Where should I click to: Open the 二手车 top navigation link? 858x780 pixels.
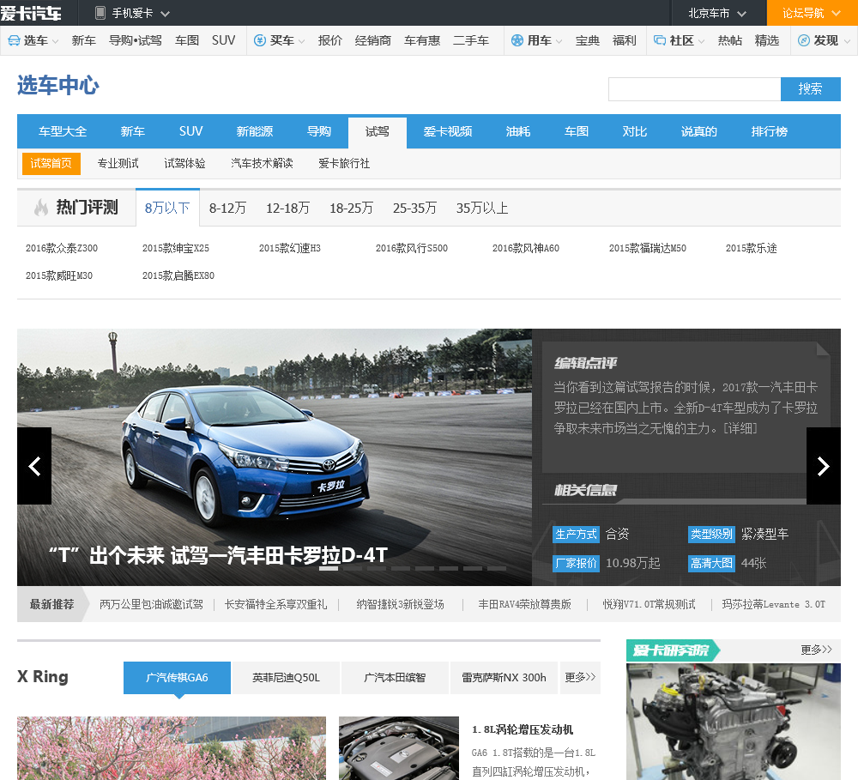pos(471,40)
